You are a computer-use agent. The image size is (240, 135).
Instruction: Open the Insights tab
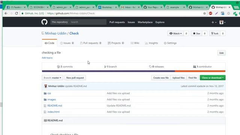[151, 43]
